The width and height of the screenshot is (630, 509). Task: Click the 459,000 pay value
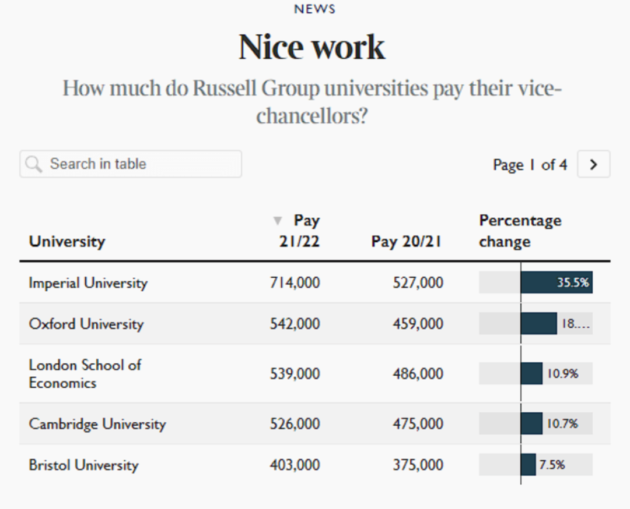[x=418, y=324]
